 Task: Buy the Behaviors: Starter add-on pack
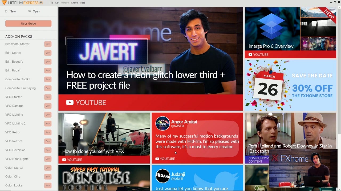[48, 44]
